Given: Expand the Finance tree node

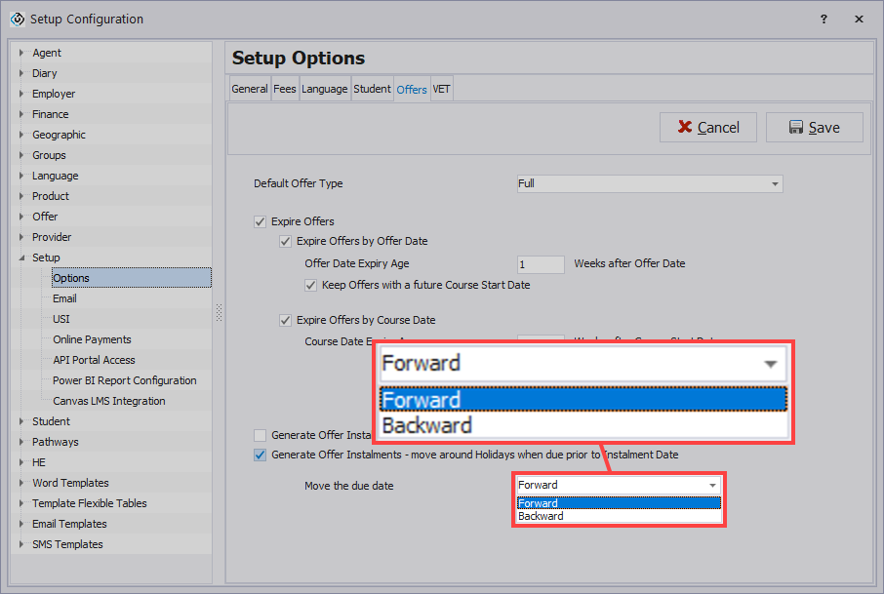Looking at the screenshot, I should (20, 114).
